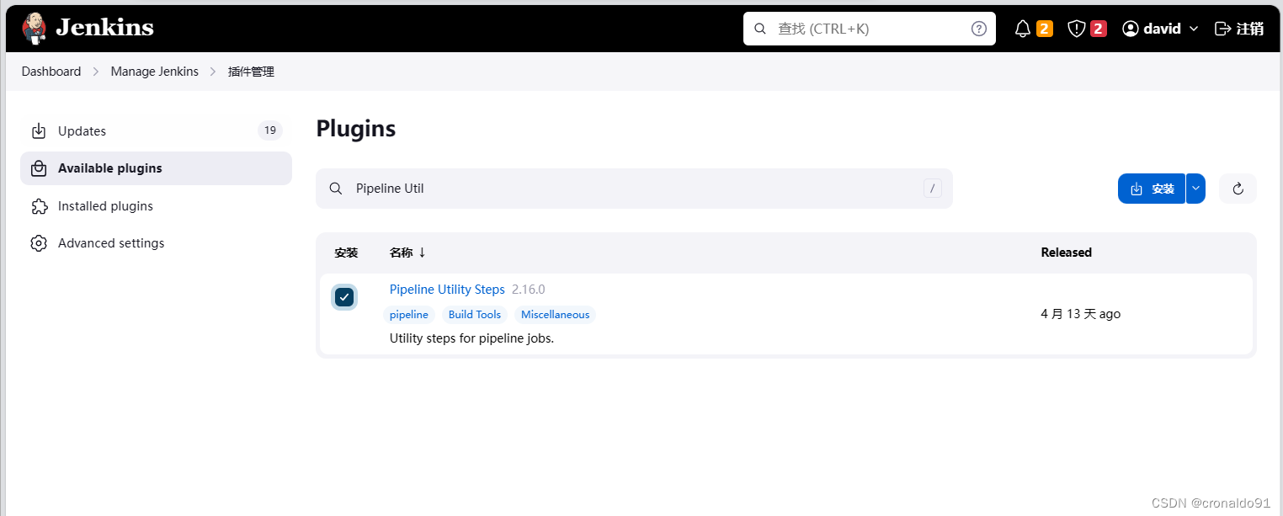Click the slash shortcut hint in search box
Screen dimensions: 1283x516
coord(932,189)
